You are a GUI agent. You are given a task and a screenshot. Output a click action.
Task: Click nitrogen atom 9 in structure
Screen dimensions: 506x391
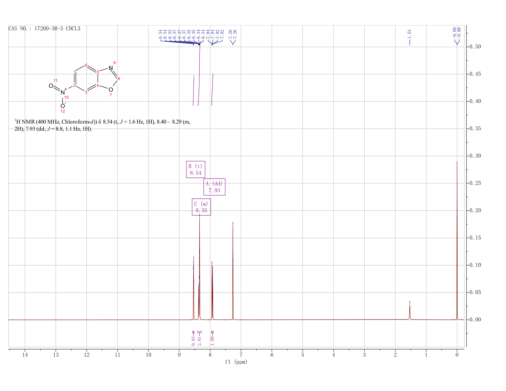tap(111, 68)
